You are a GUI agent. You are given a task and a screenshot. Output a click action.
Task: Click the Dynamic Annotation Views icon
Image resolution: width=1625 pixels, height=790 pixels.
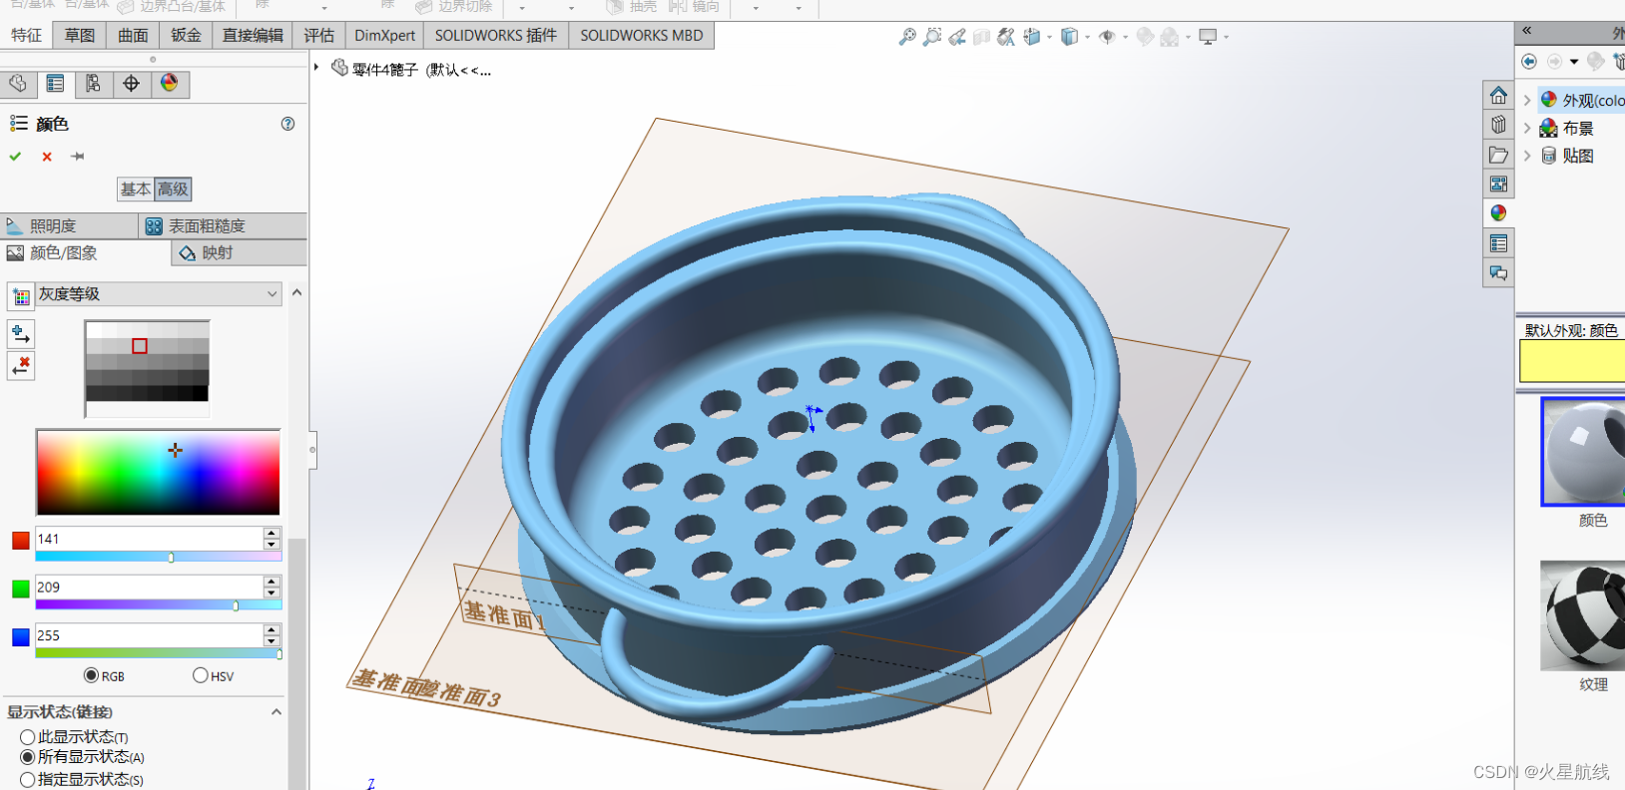pyautogui.click(x=1006, y=37)
